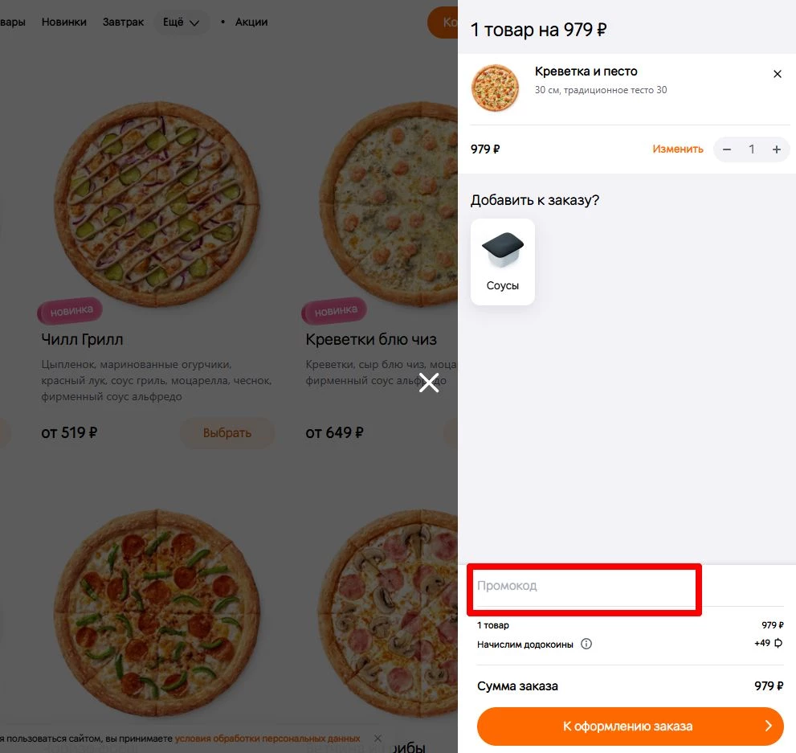Proceed with К оформлению заказа button
796x753 pixels.
click(x=627, y=726)
